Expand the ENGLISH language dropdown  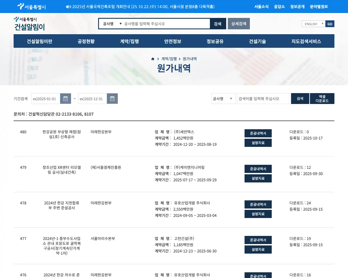coord(313,24)
